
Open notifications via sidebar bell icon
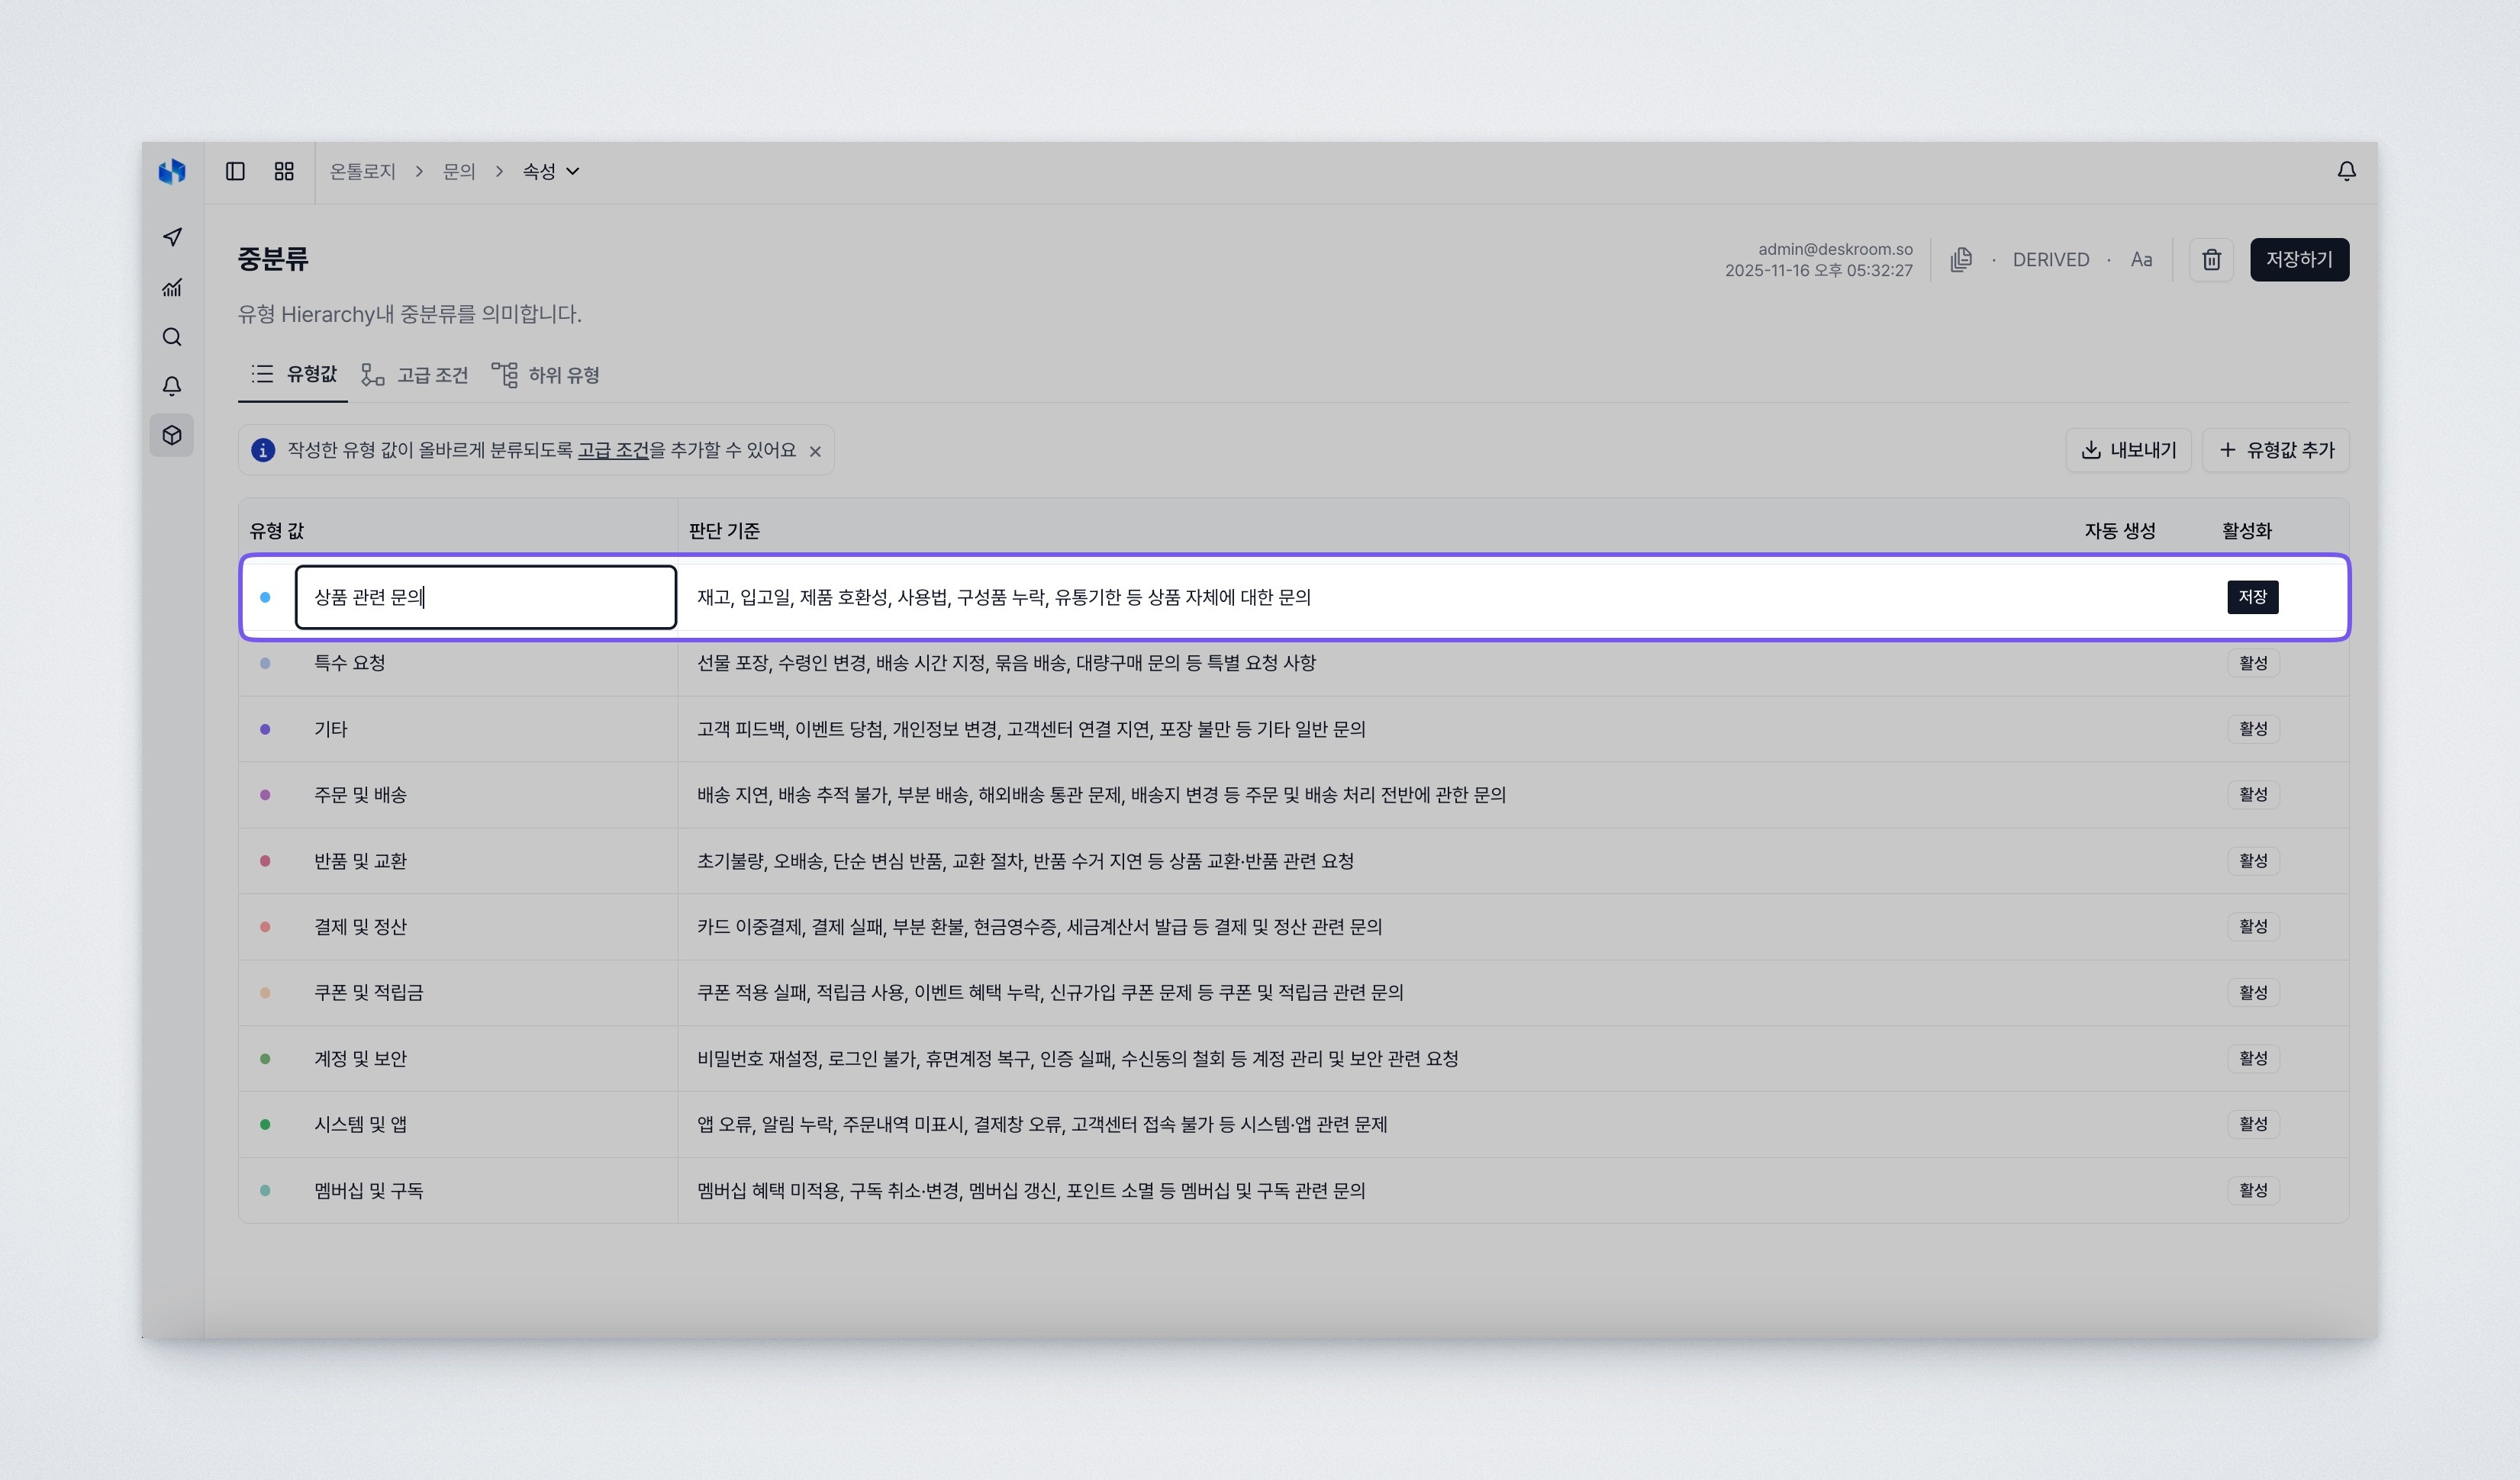[172, 386]
